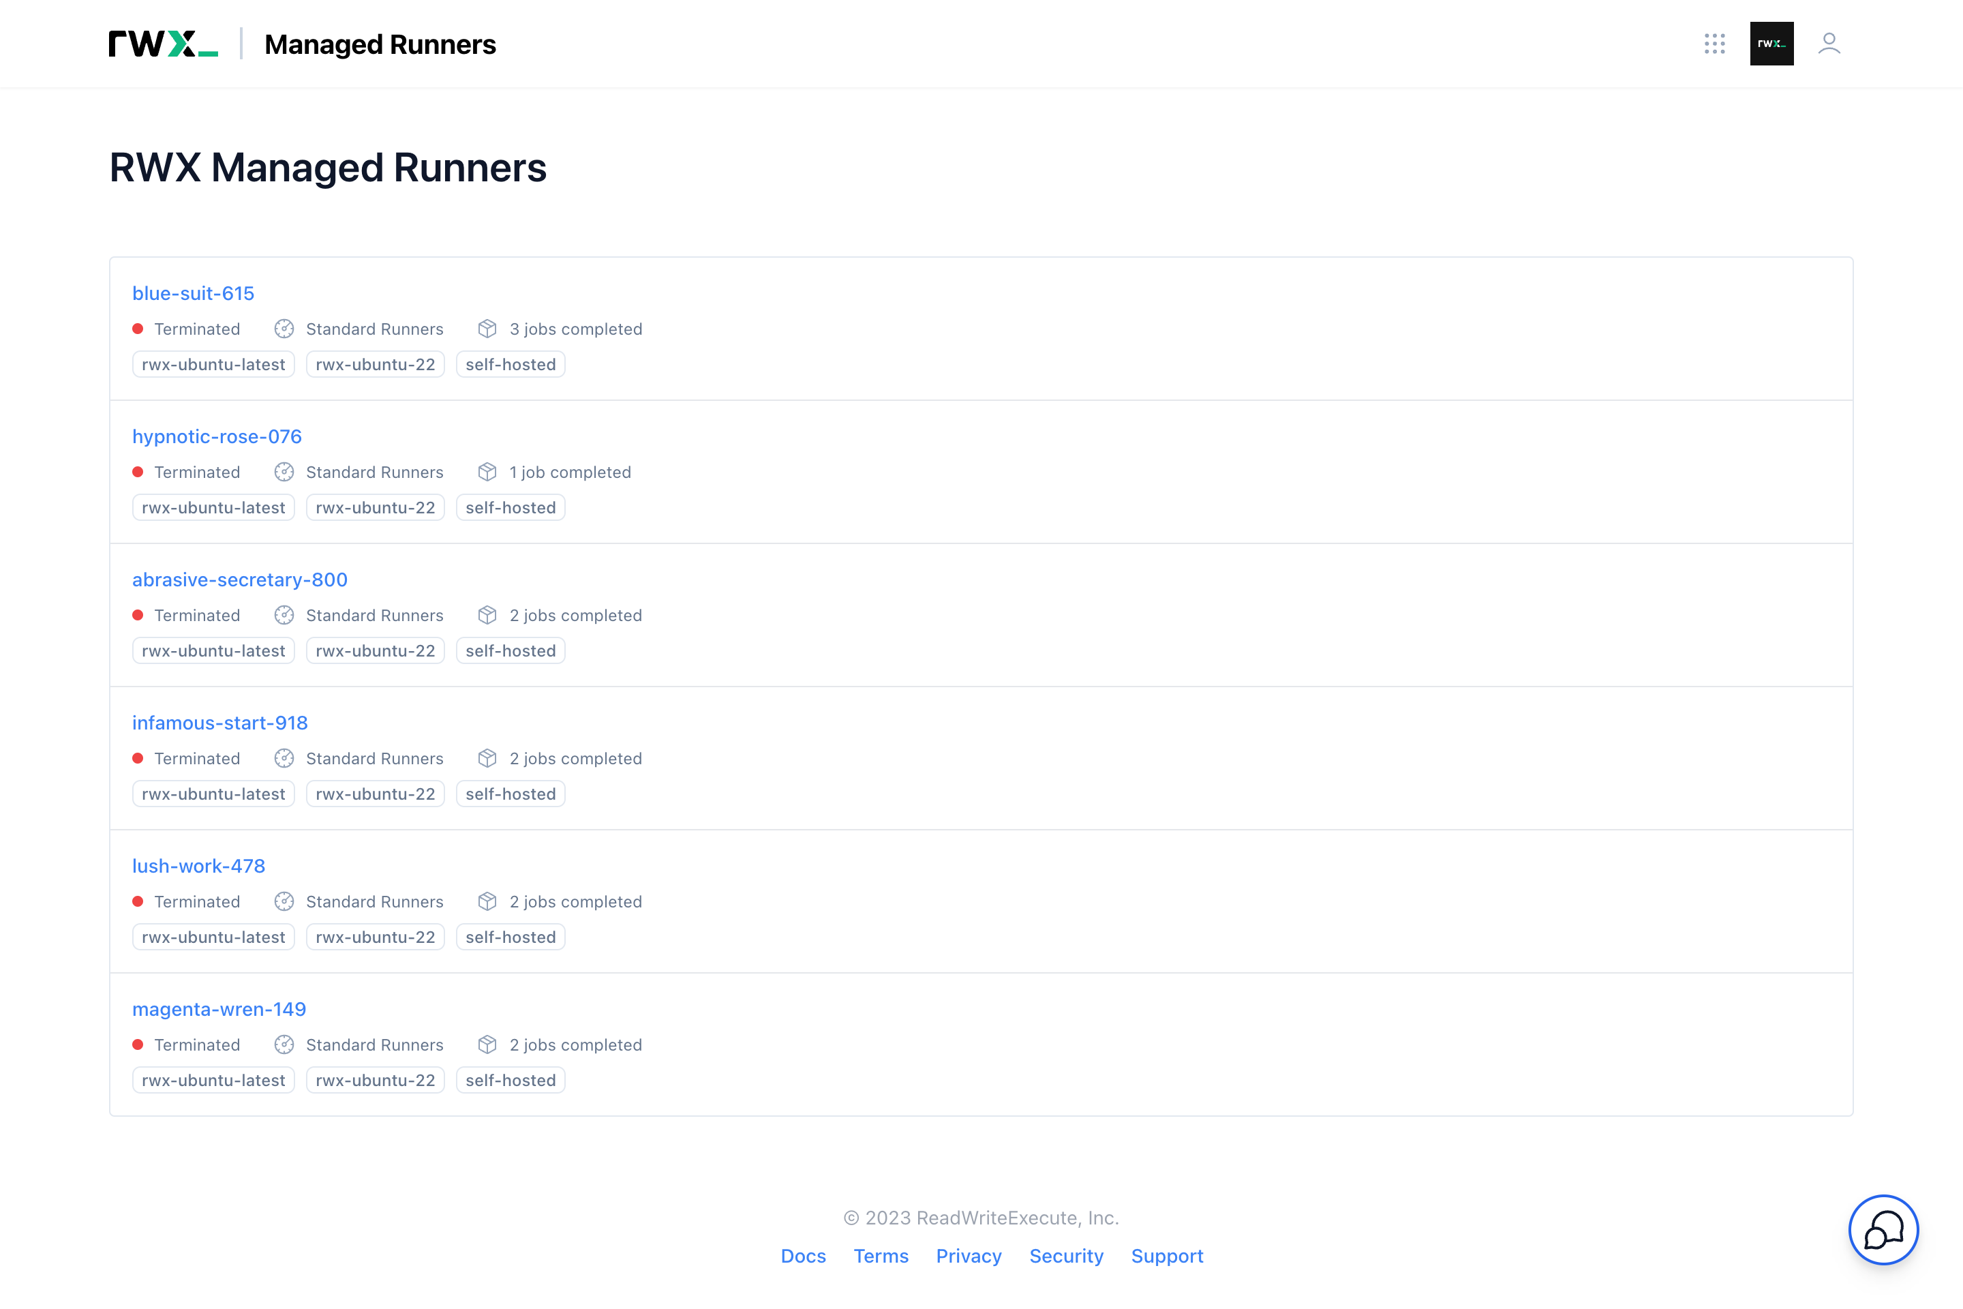The width and height of the screenshot is (1963, 1309).
Task: Go to Docs in footer
Action: coord(803,1256)
